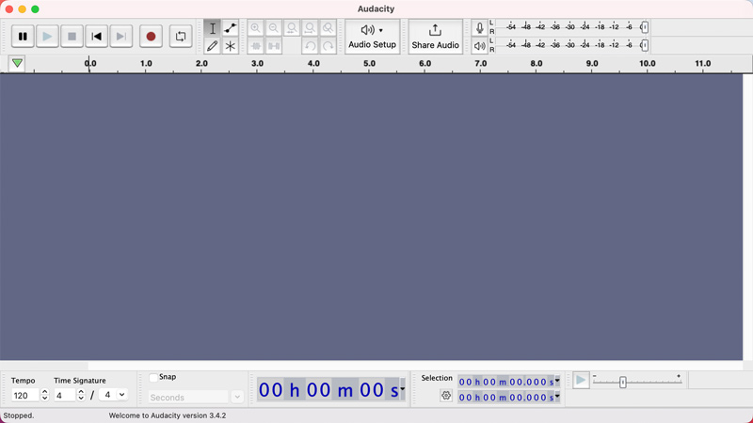
Task: Click the Zoom Out icon
Action: [274, 28]
